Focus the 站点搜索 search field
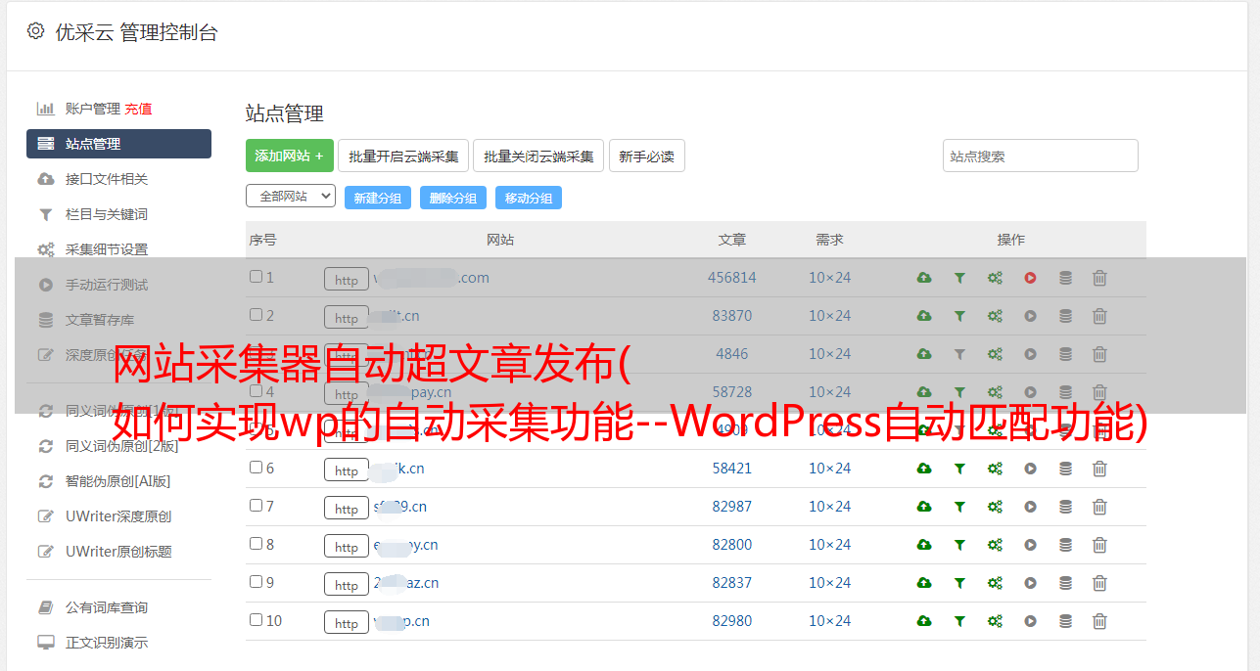The width and height of the screenshot is (1260, 671). pyautogui.click(x=1041, y=156)
